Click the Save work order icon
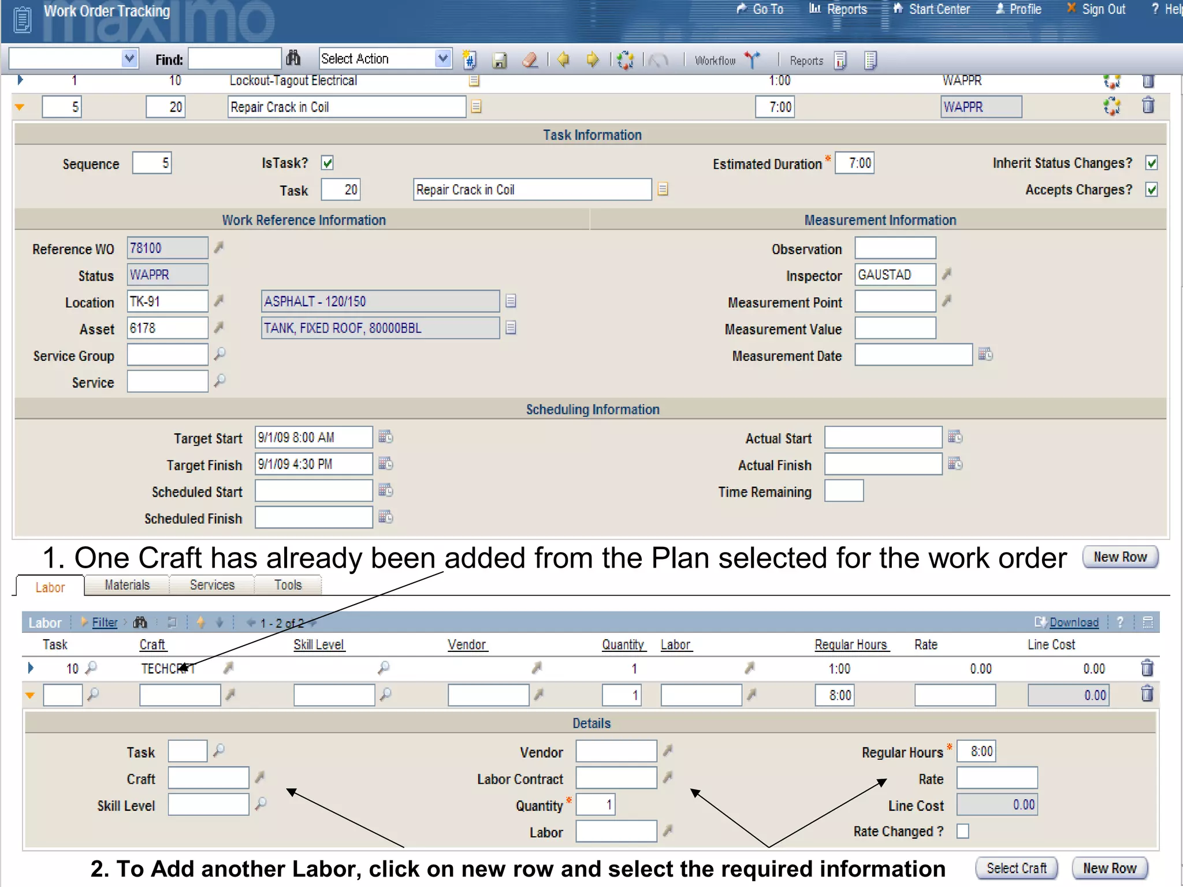 [500, 60]
